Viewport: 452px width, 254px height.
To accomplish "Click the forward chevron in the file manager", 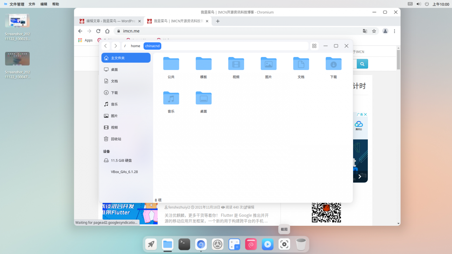I will [x=115, y=46].
